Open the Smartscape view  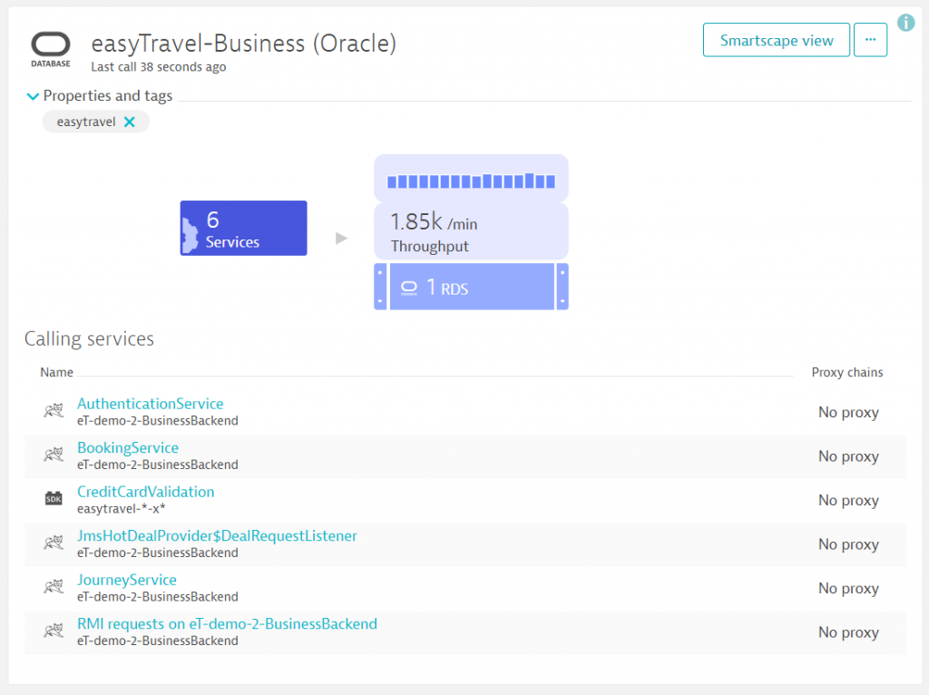click(x=777, y=40)
